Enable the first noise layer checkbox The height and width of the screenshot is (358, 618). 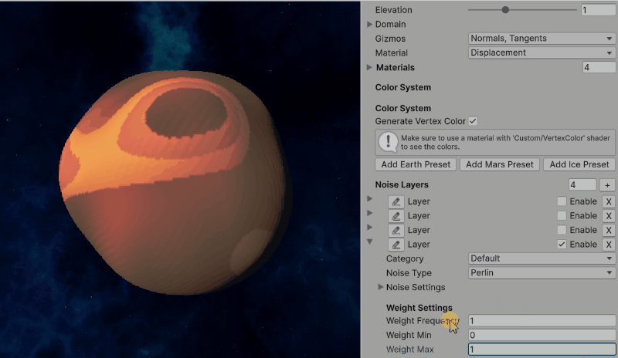(562, 201)
